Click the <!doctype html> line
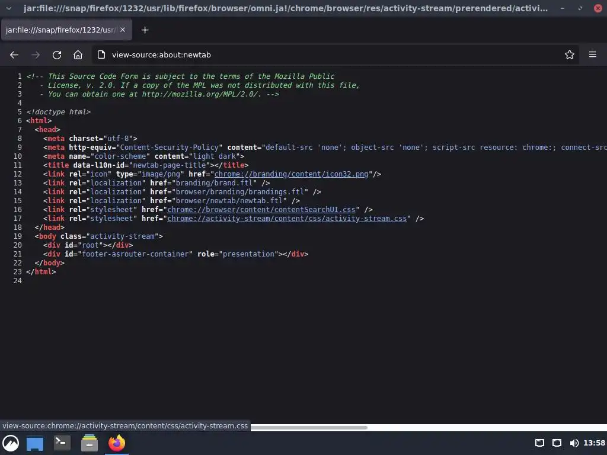The image size is (607, 455). coord(59,112)
